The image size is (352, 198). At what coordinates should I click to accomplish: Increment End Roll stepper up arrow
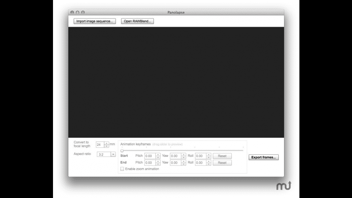coord(208,161)
